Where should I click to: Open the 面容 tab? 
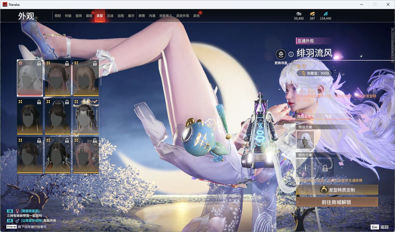[x=89, y=16]
